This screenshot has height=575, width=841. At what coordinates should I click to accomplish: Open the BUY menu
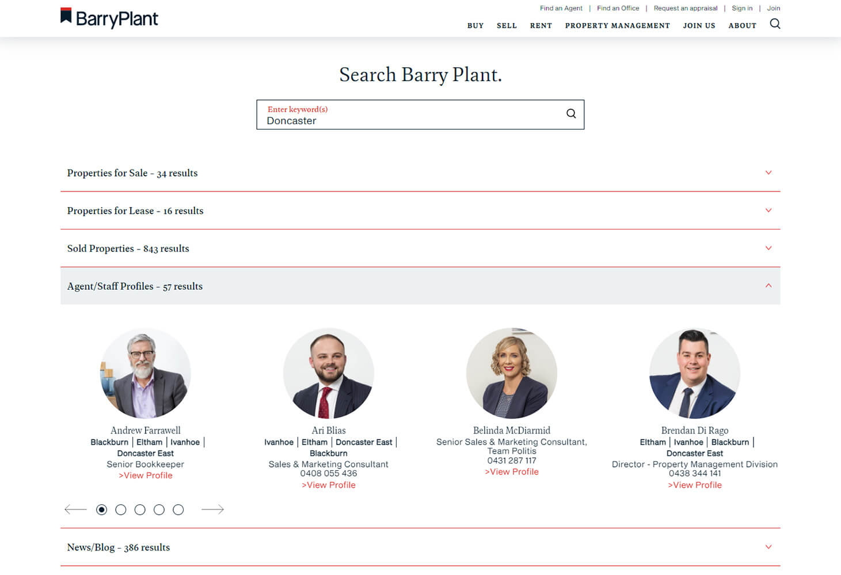click(475, 26)
